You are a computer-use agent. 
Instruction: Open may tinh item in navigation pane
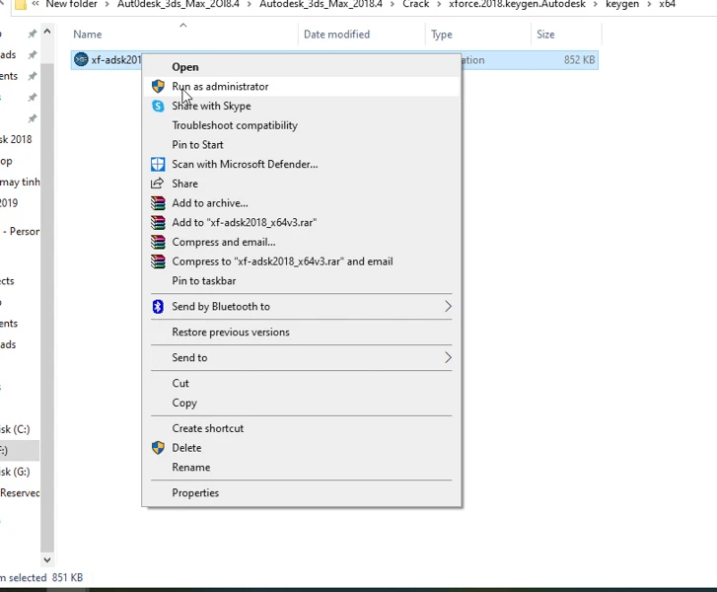coord(20,183)
